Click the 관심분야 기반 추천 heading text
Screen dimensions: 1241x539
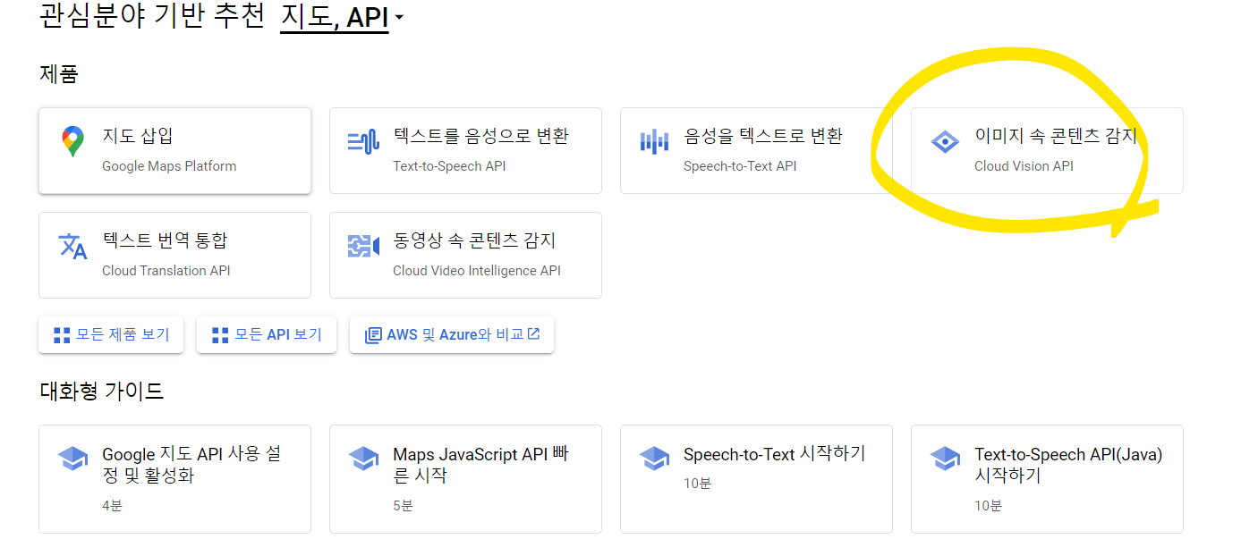[152, 17]
